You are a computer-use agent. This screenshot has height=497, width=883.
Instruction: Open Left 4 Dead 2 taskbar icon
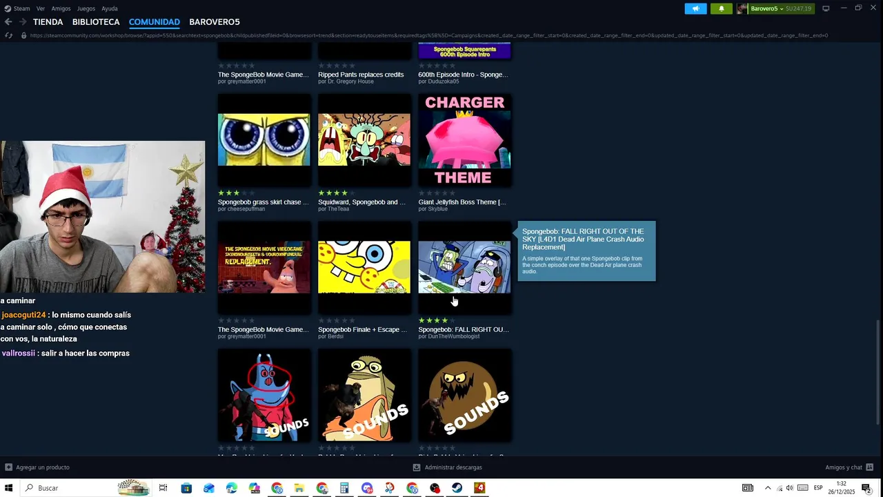479,488
